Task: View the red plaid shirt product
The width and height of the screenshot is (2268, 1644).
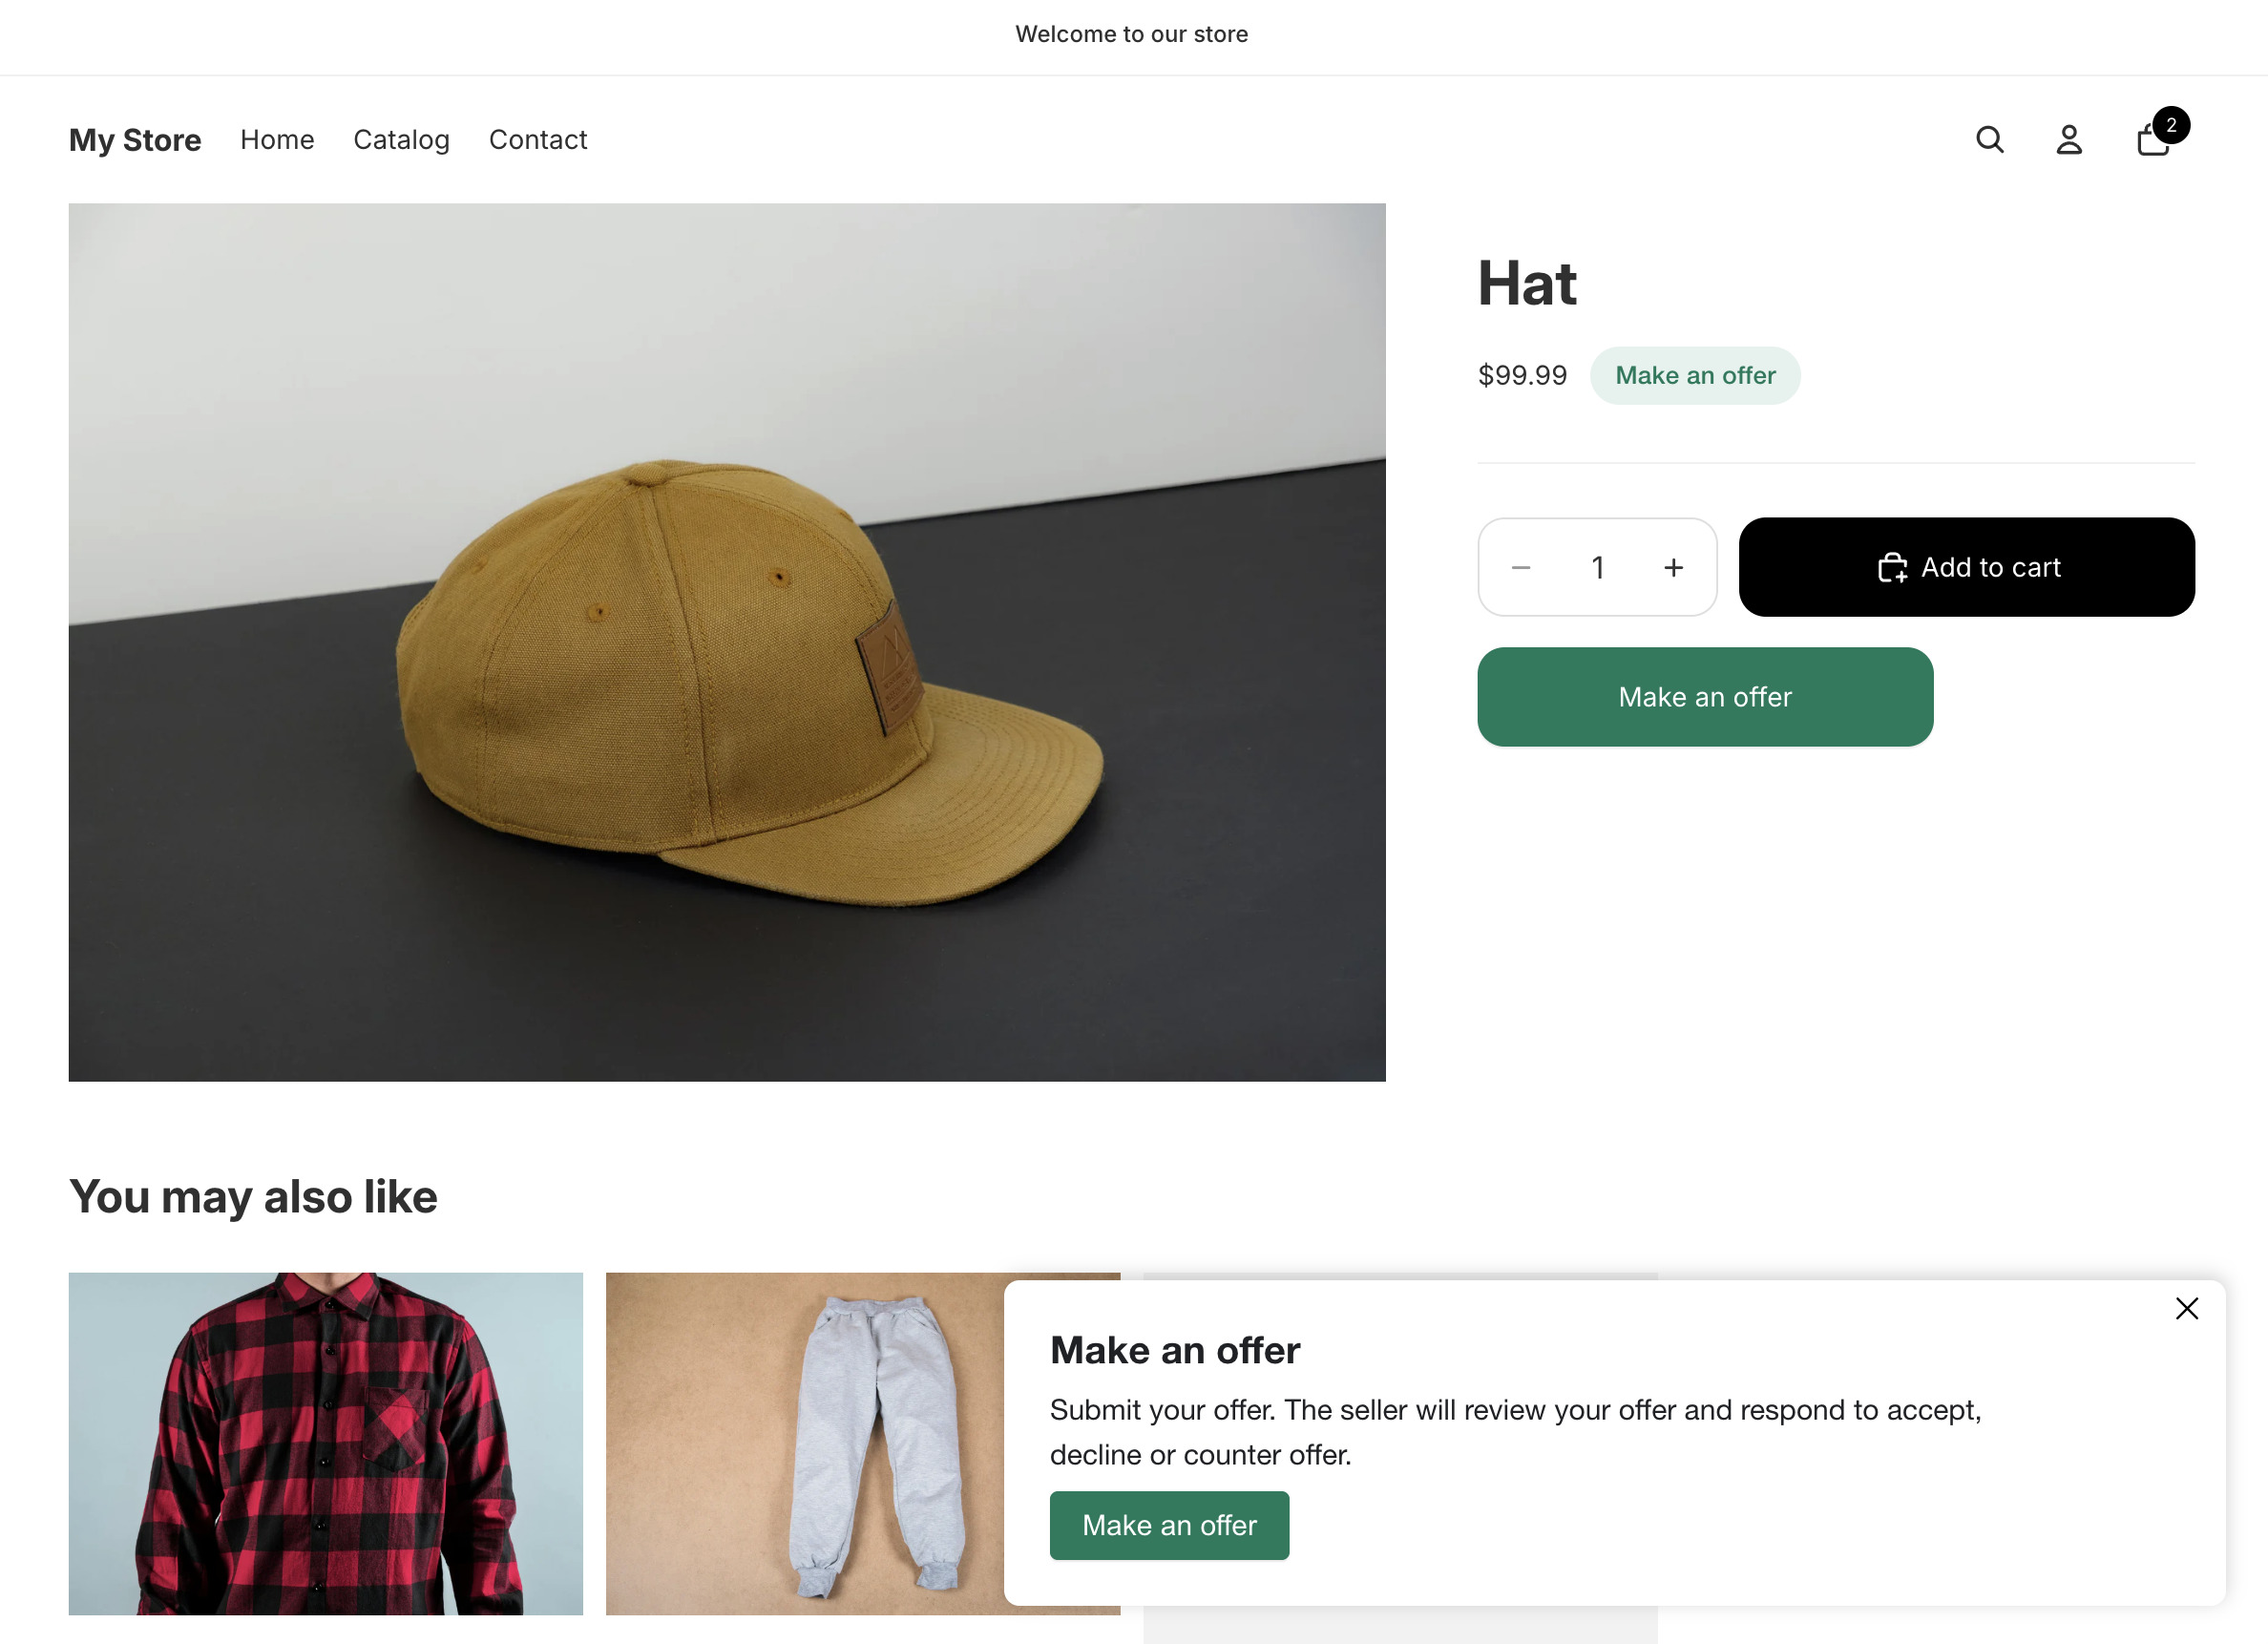Action: (x=325, y=1443)
